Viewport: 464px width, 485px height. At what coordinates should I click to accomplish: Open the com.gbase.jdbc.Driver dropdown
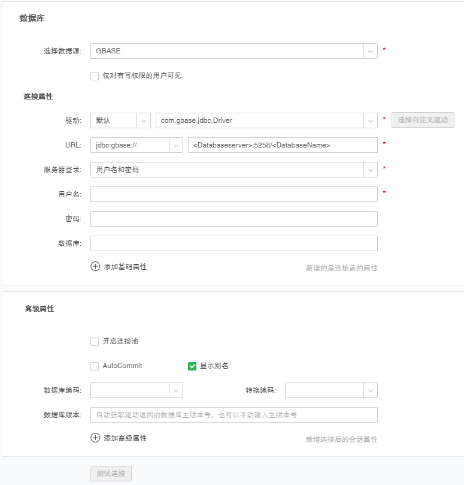point(371,121)
